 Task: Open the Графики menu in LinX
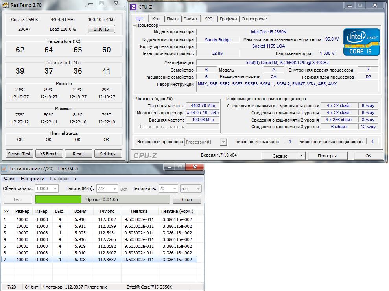59,179
